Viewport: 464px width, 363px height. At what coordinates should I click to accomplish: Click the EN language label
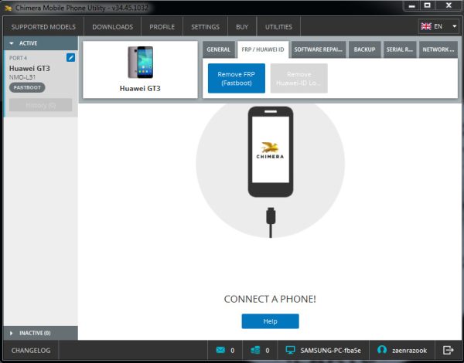pos(438,26)
